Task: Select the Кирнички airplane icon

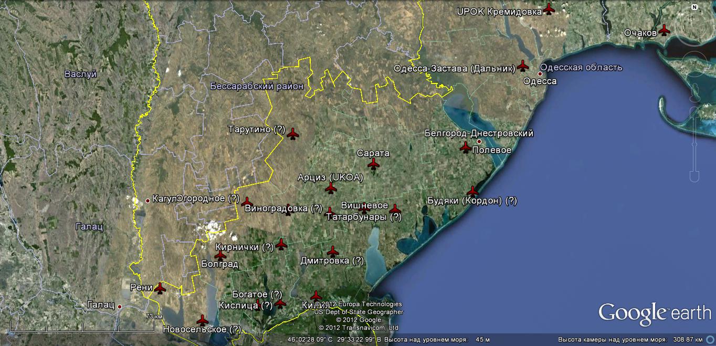Action: pyautogui.click(x=281, y=244)
